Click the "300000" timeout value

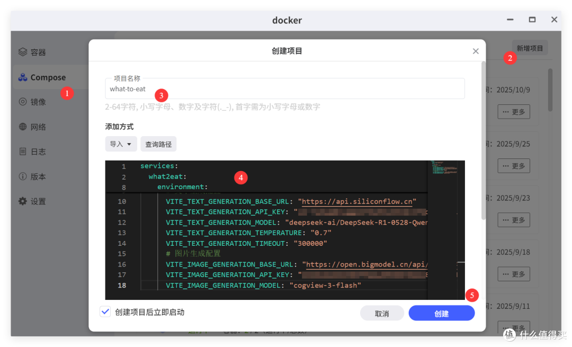[310, 243]
